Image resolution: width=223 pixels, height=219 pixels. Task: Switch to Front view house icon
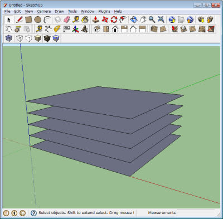(115, 29)
